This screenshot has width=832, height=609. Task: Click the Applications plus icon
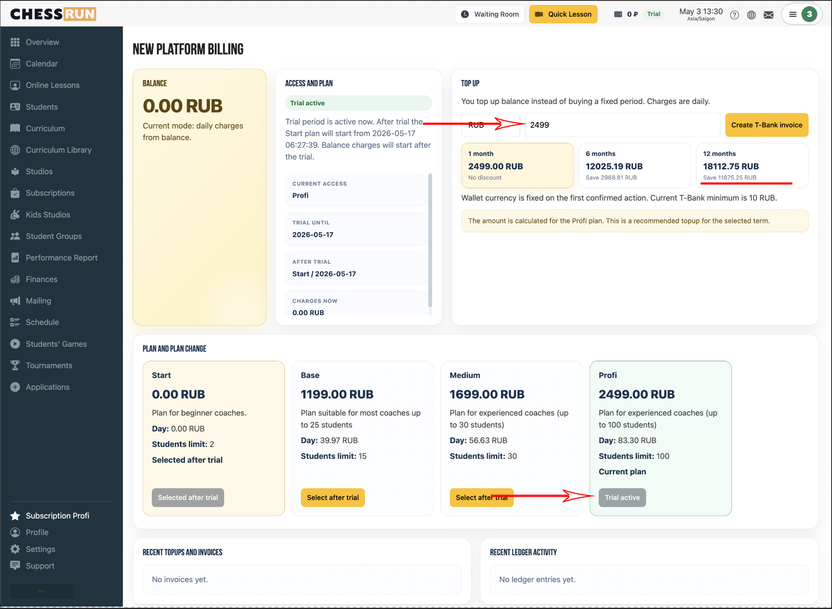tap(15, 387)
